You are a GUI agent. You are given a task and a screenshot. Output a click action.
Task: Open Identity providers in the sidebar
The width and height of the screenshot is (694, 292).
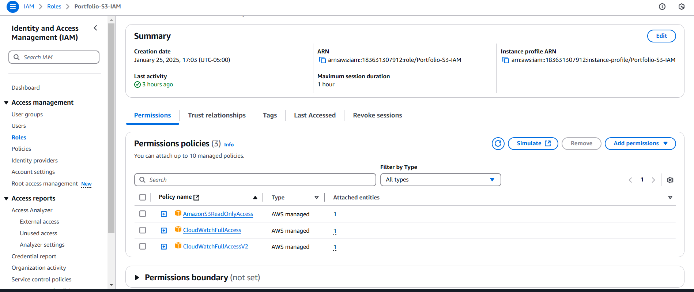coord(34,161)
